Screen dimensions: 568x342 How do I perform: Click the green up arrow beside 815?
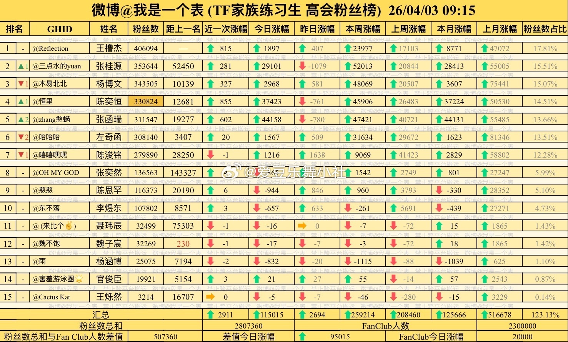[x=210, y=48]
